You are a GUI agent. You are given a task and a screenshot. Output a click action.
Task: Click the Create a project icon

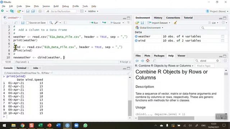pyautogui.click(x=12, y=11)
